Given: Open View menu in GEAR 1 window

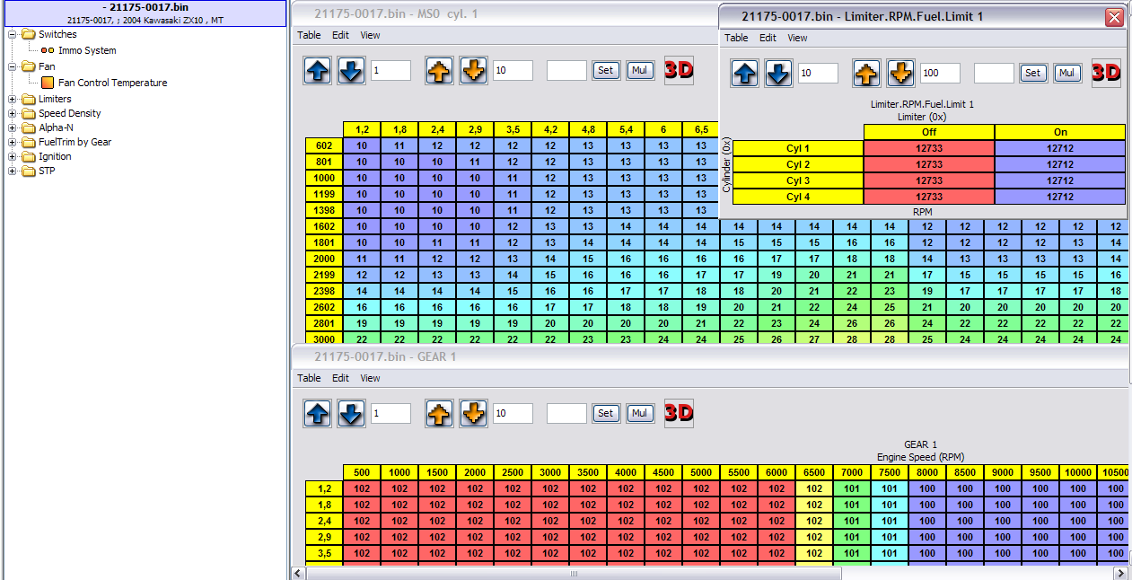Looking at the screenshot, I should pyautogui.click(x=370, y=378).
